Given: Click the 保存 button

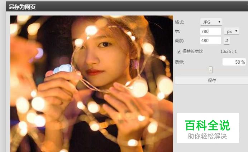Looking at the screenshot, I should click(211, 80).
